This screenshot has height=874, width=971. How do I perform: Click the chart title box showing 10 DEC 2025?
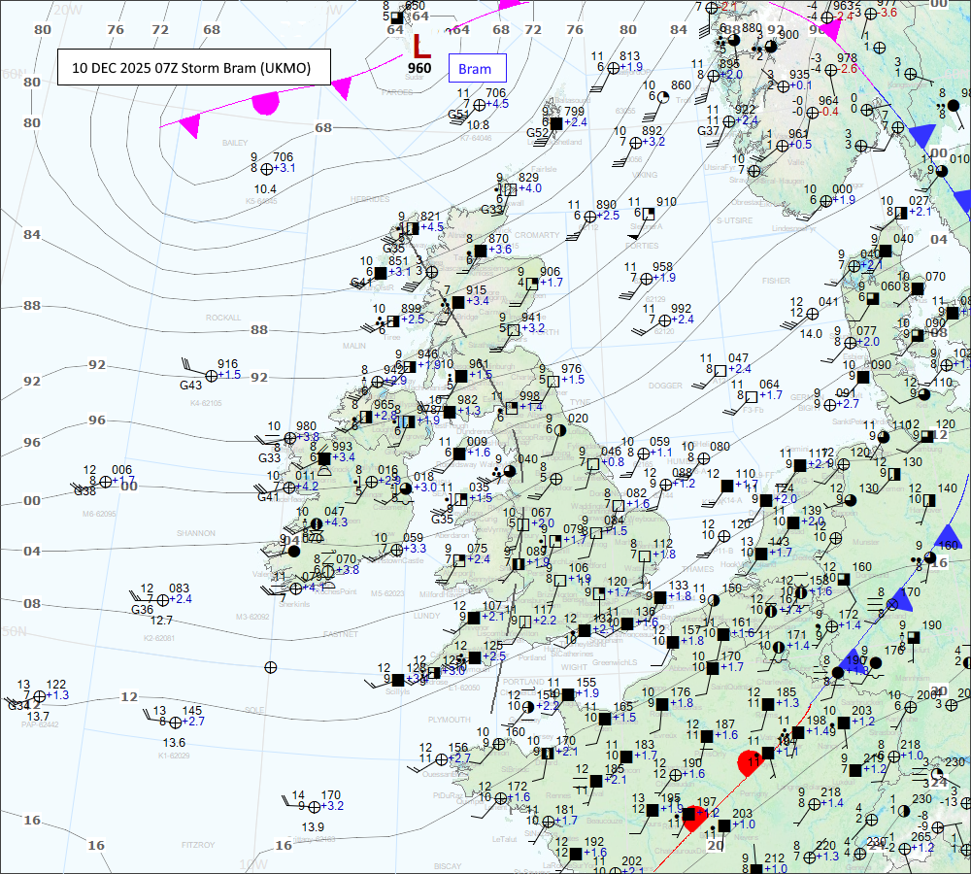click(193, 67)
